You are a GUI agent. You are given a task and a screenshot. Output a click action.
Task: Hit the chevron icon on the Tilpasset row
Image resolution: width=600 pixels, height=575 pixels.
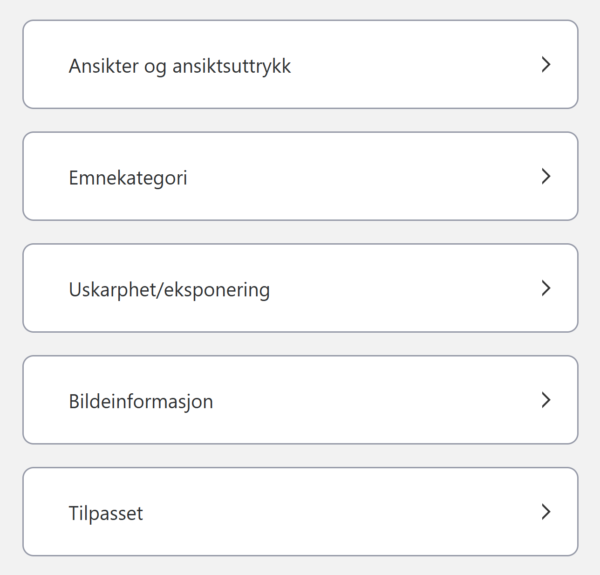pyautogui.click(x=546, y=512)
